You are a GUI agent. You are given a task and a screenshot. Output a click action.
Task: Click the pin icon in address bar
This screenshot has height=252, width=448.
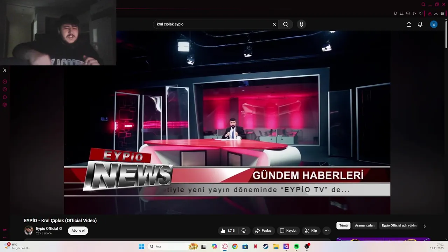[395, 14]
